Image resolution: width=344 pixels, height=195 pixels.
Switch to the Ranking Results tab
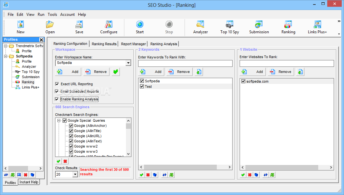click(x=104, y=44)
